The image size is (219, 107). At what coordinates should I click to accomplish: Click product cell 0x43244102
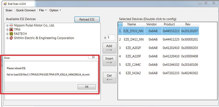(171, 65)
